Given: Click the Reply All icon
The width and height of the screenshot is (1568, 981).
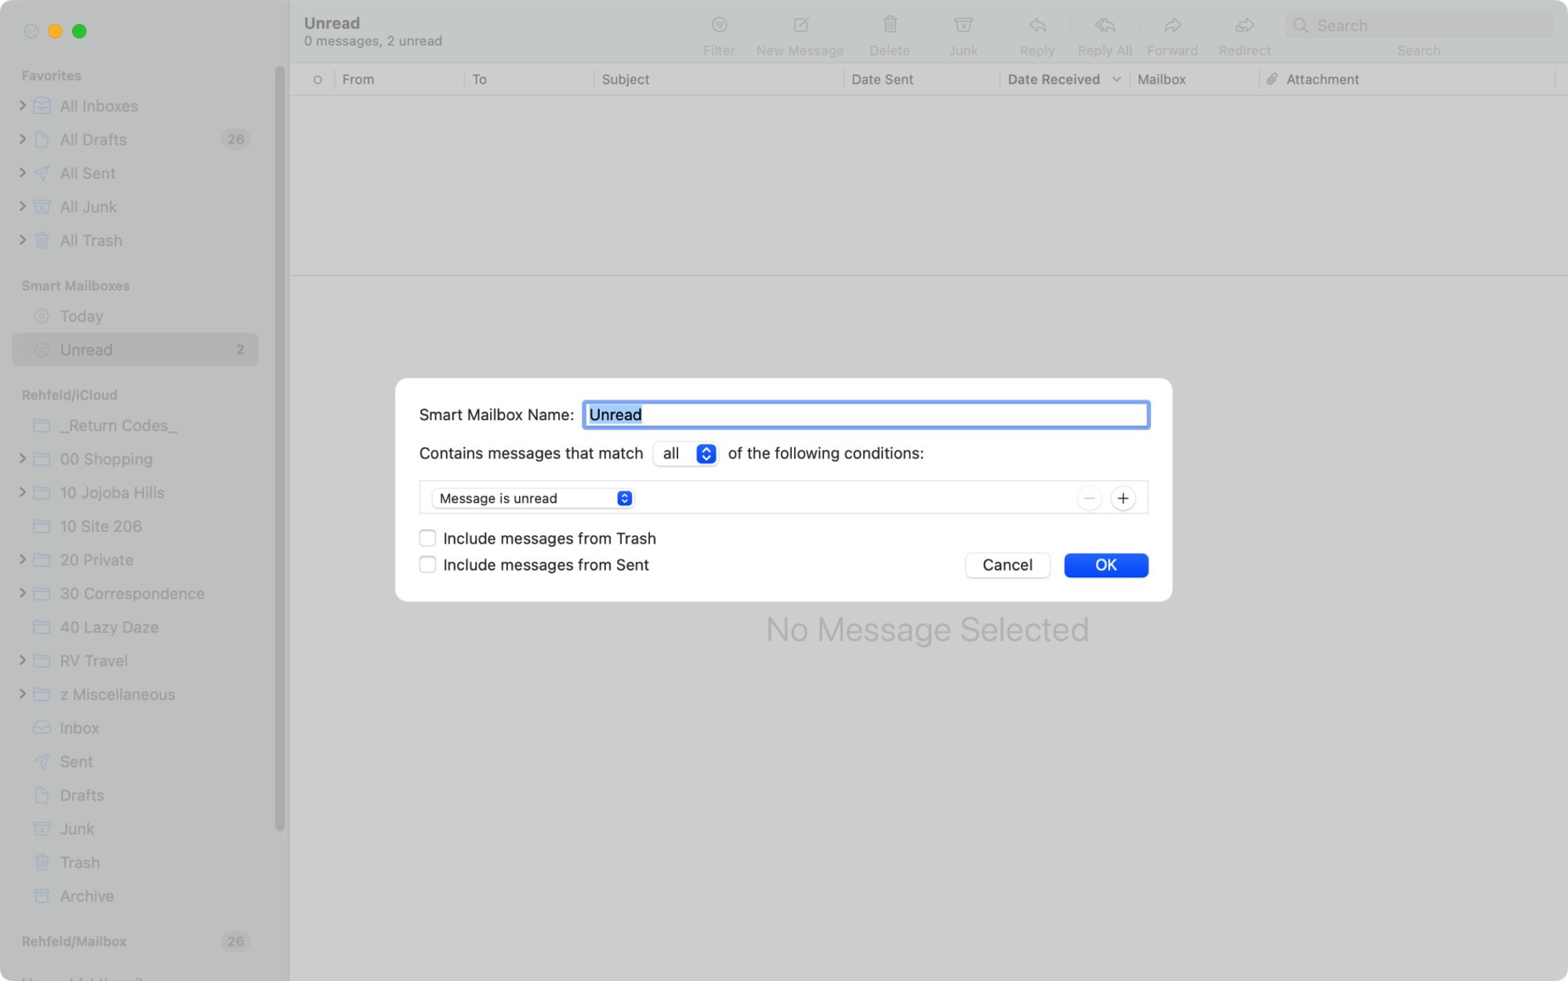Looking at the screenshot, I should click(x=1104, y=26).
